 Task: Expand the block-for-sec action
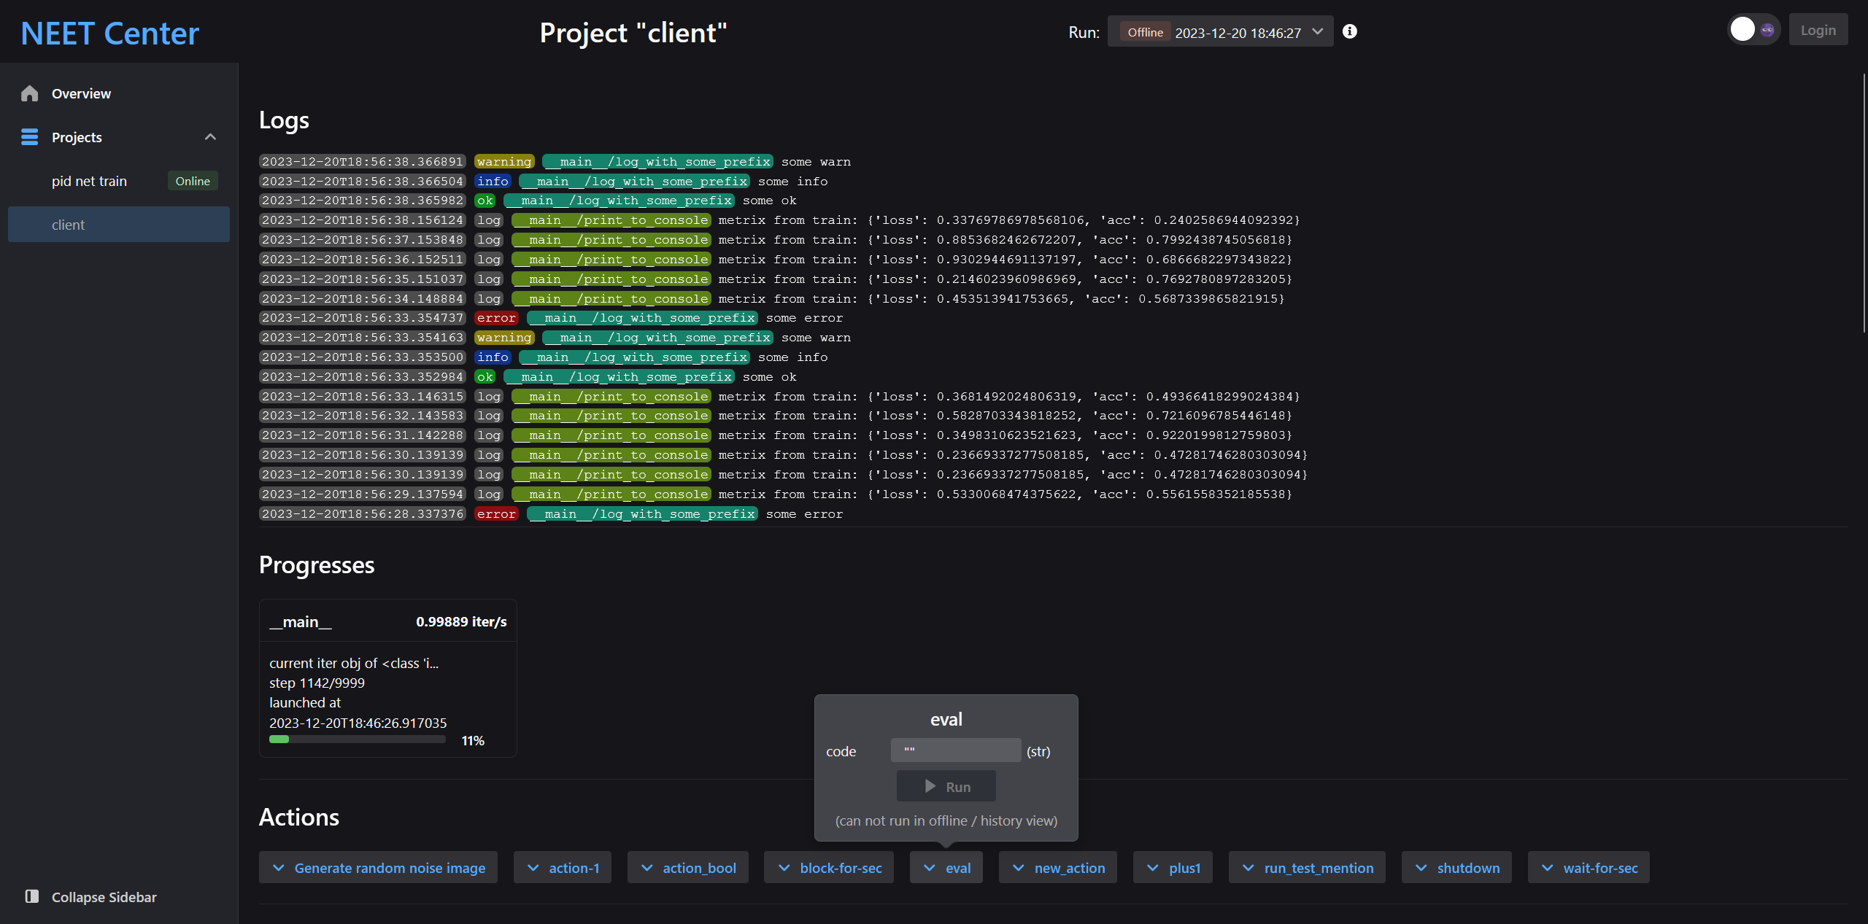tap(829, 868)
